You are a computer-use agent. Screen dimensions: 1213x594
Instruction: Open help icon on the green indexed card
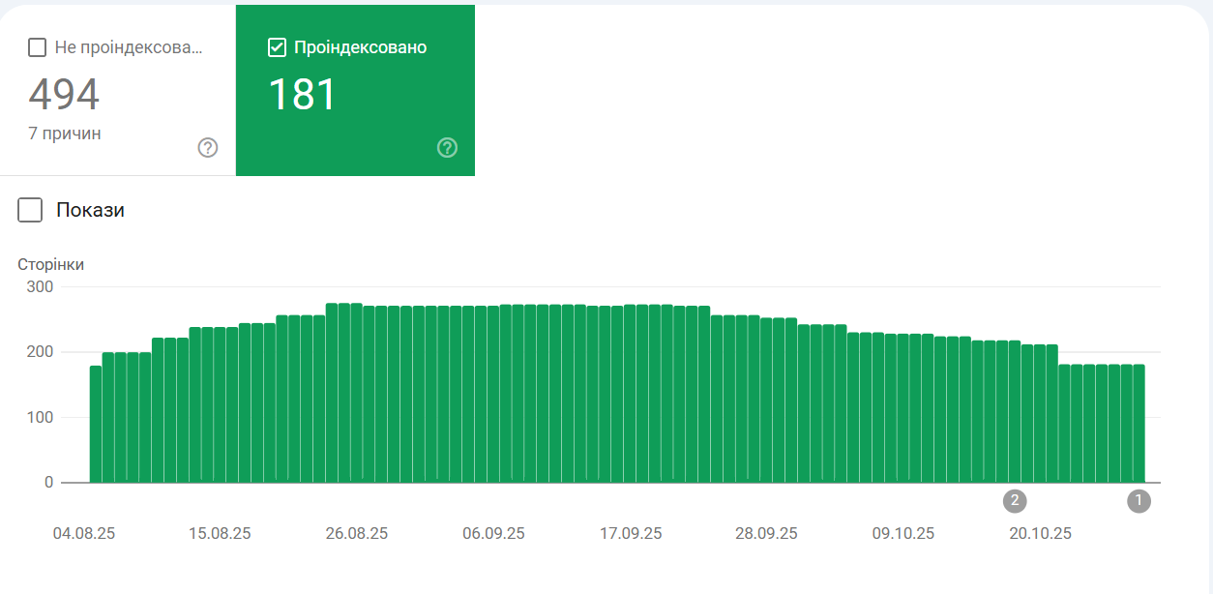click(447, 148)
